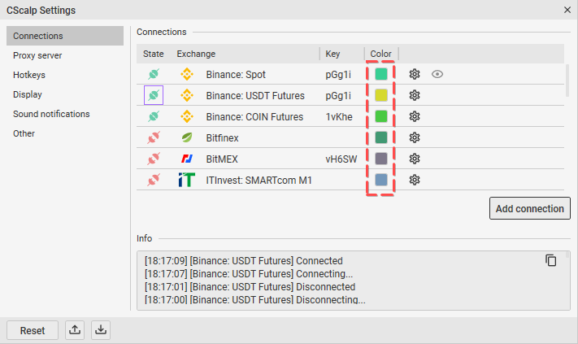578x344 pixels.
Task: Click key vH6SW on BitMEX row
Action: [x=341, y=159]
